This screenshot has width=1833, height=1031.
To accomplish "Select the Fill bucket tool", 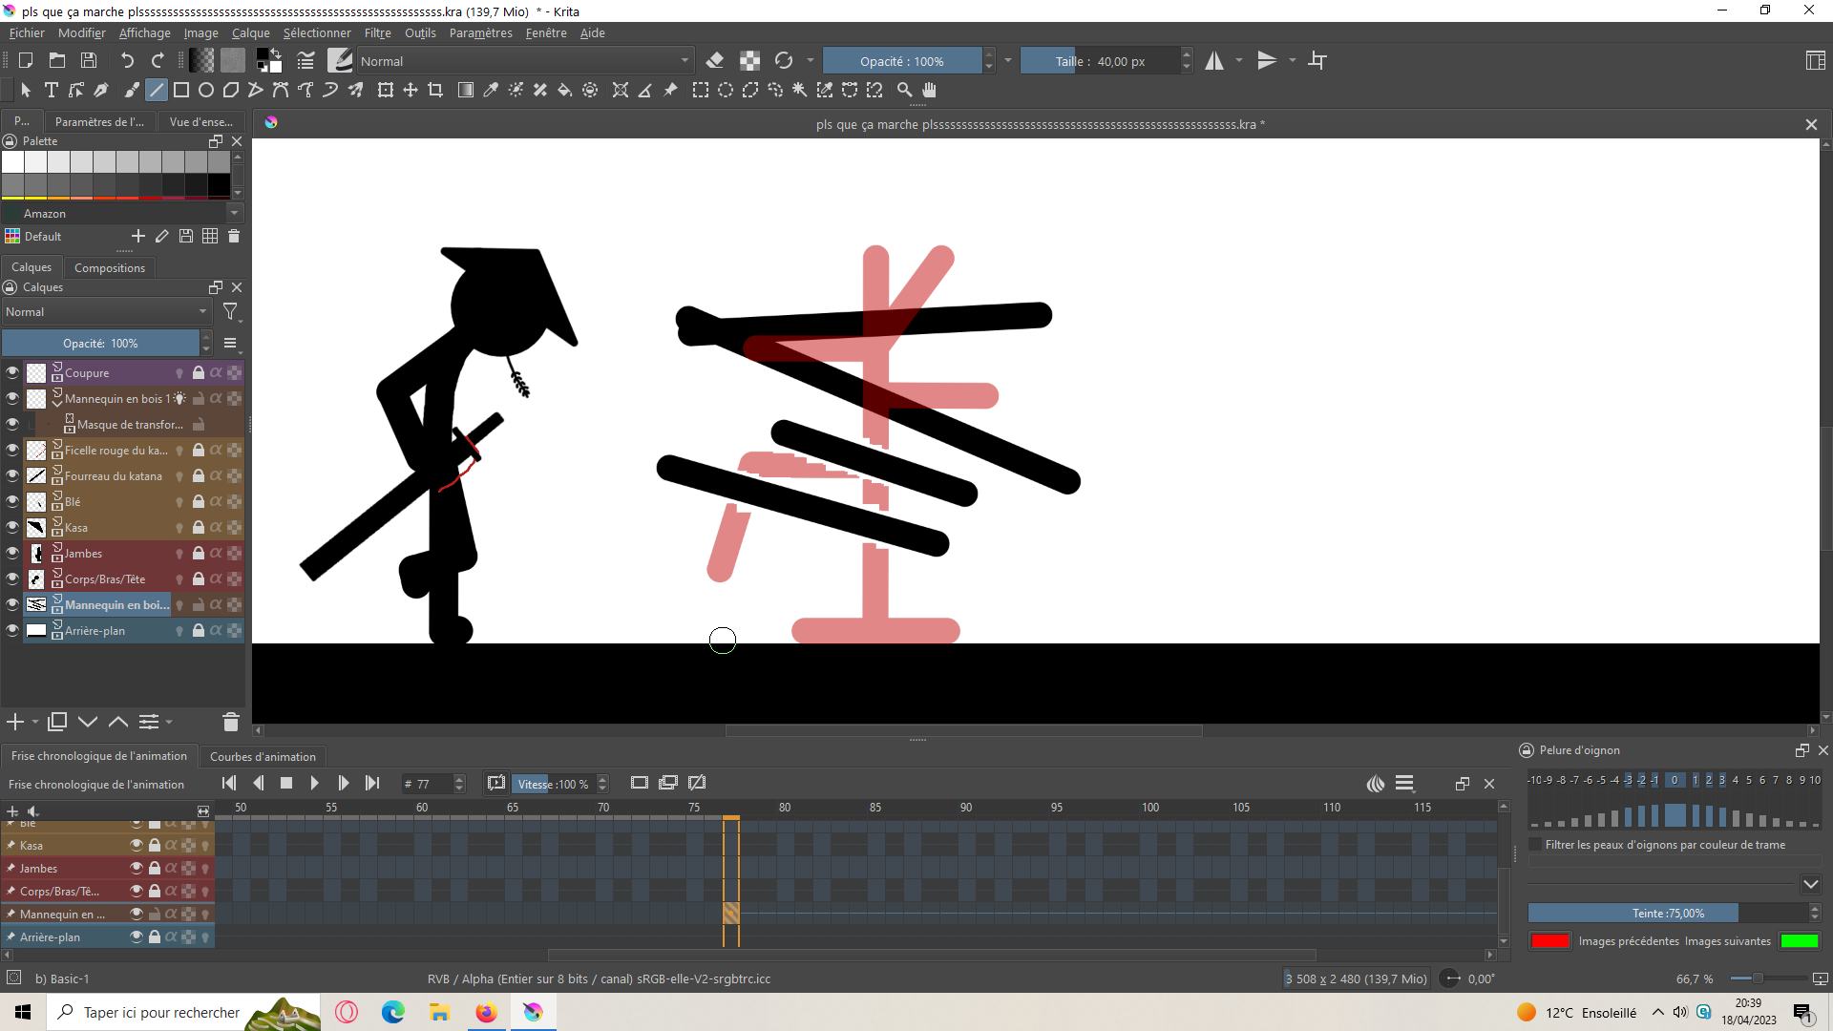I will [x=564, y=90].
